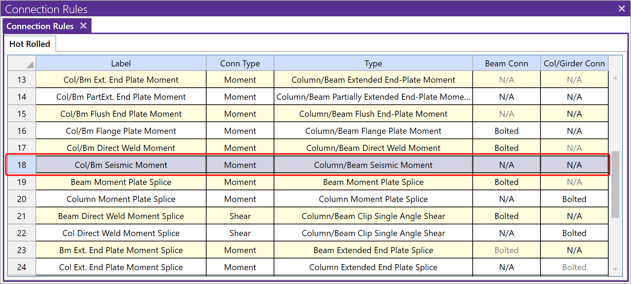
Task: Open Col/Girder Conn cell for Column Moment Plate Splice
Action: [574, 199]
